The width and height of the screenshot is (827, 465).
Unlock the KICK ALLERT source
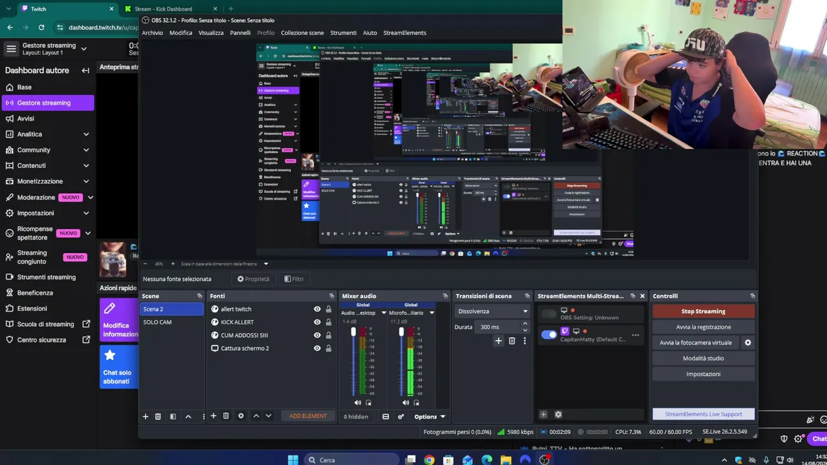(328, 322)
